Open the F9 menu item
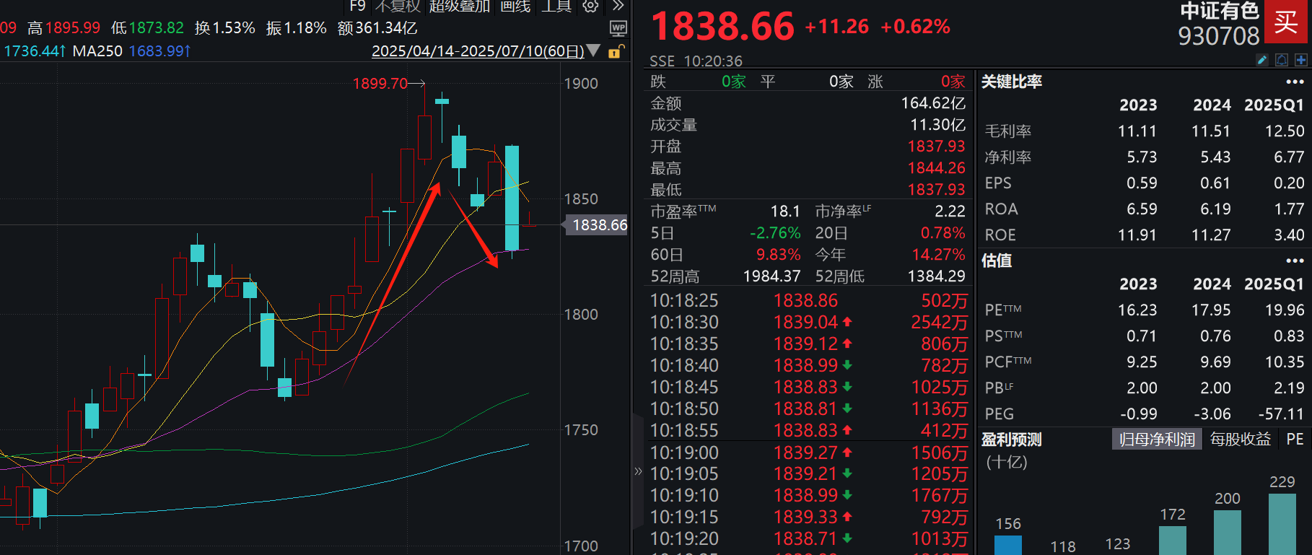 pos(357,6)
